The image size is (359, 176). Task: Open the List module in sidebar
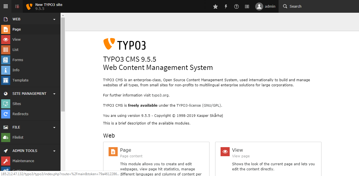pos(30,50)
